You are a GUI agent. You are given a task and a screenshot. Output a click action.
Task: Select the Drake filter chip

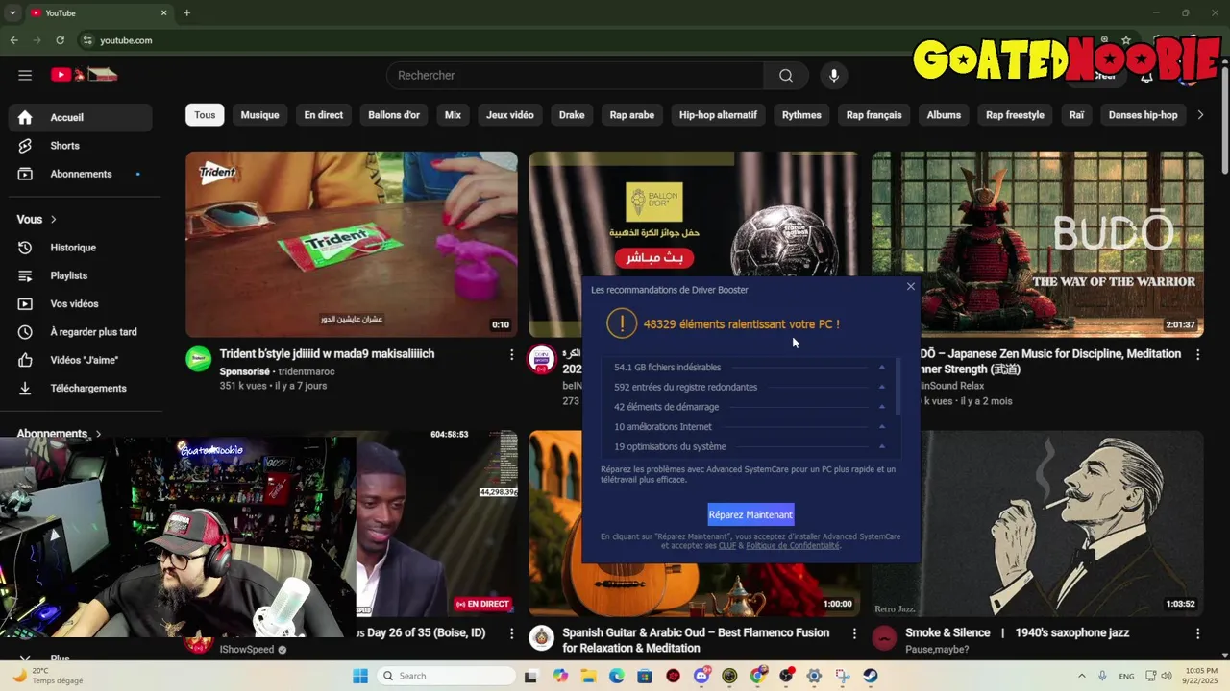coord(572,115)
